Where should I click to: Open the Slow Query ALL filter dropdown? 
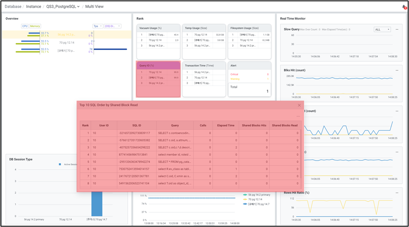[382, 29]
